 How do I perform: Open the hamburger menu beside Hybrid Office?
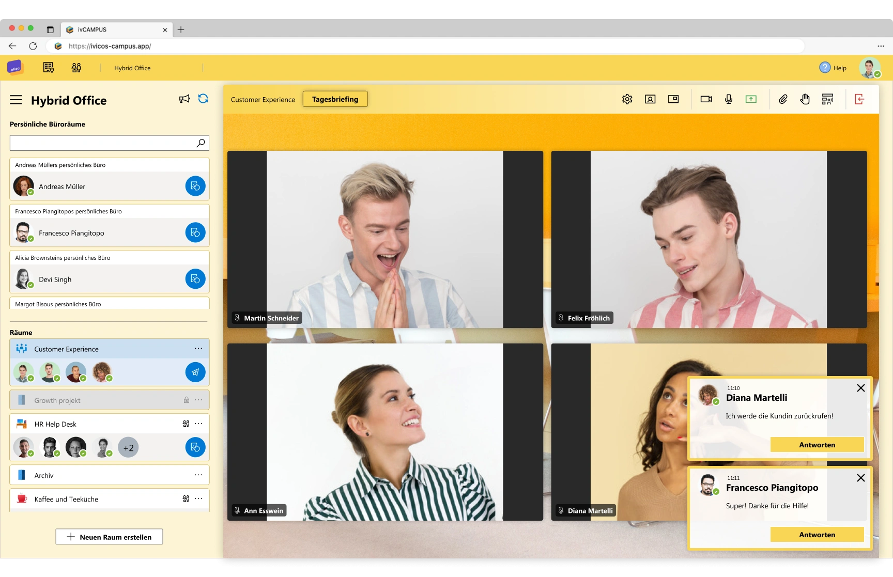click(x=16, y=100)
